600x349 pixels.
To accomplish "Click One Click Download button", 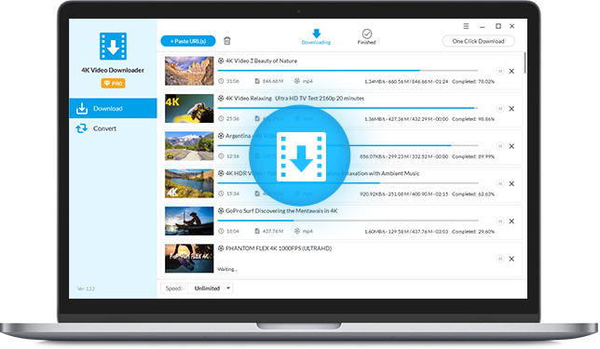I will click(478, 41).
